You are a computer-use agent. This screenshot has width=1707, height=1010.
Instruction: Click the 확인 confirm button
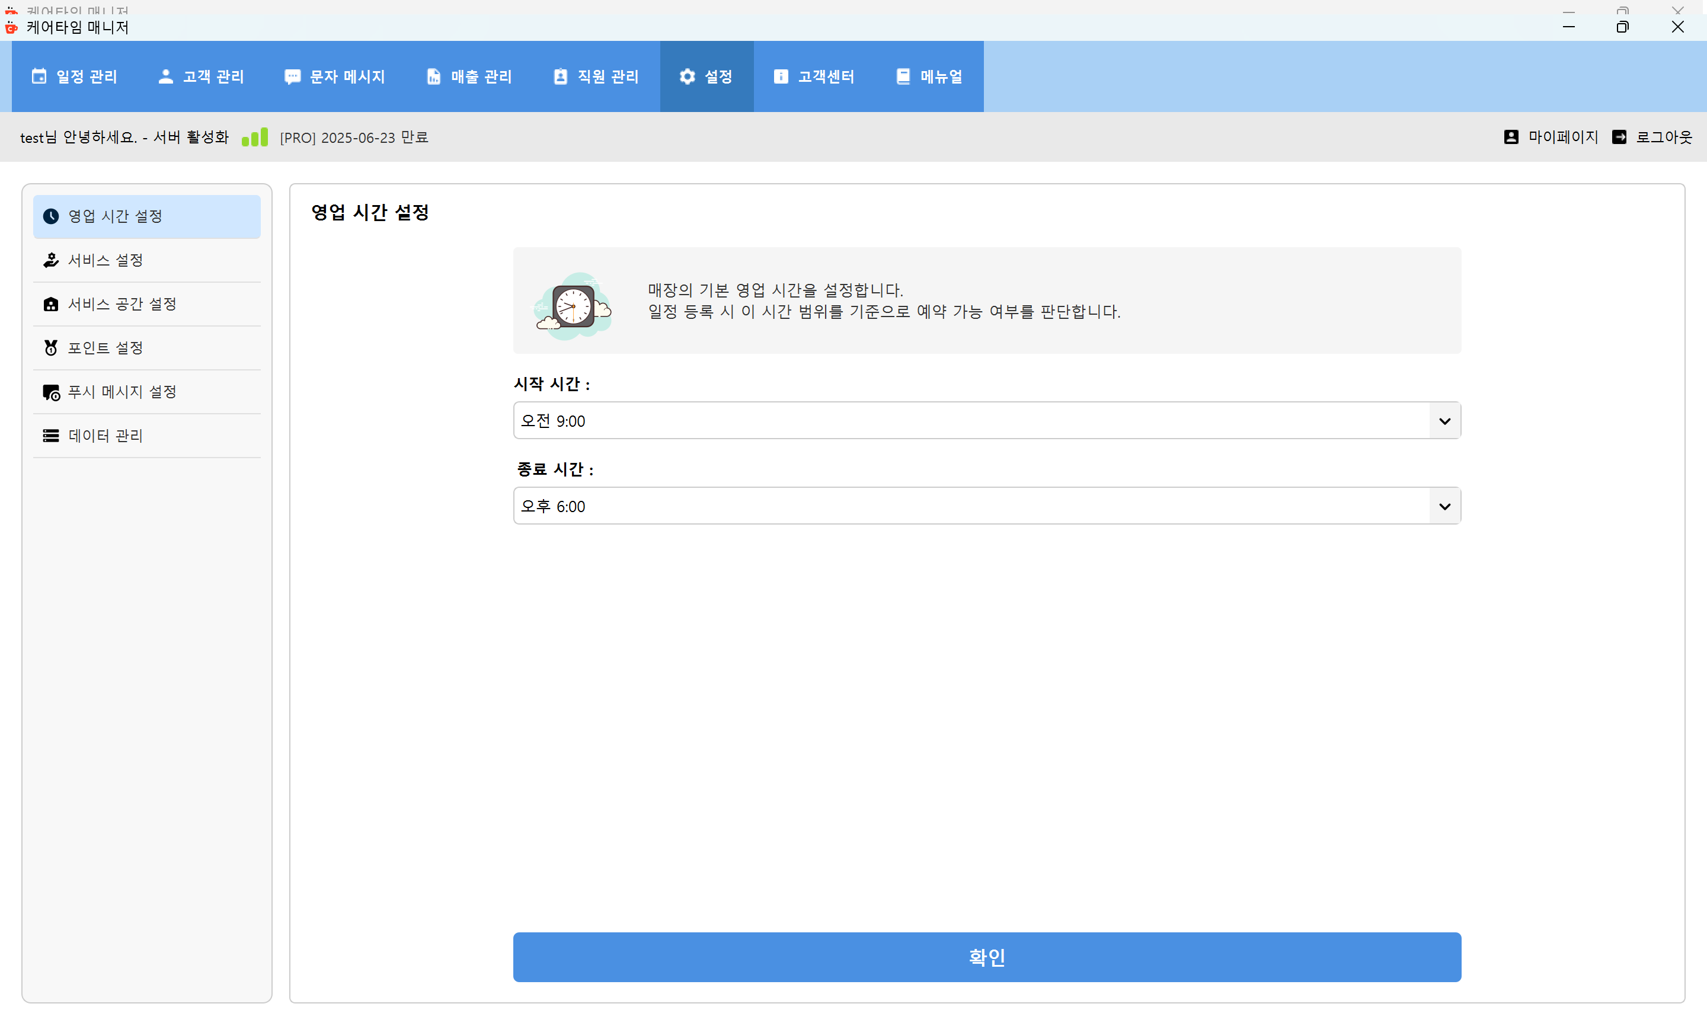pos(986,957)
